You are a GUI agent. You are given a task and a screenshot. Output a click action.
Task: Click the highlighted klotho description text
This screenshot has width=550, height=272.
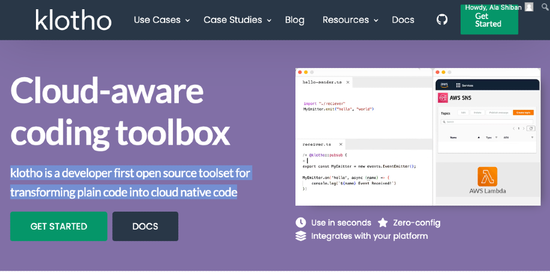click(130, 182)
